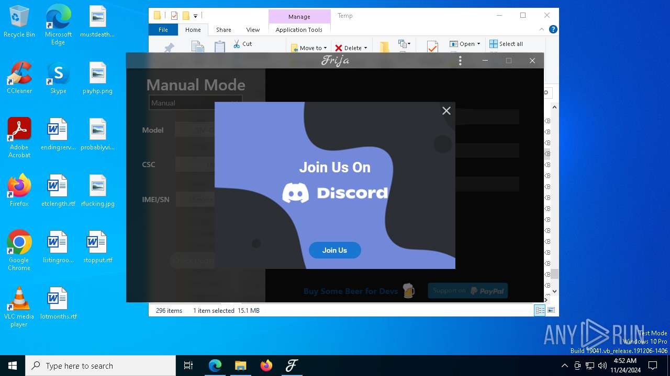
Task: Click the Explorer scrollbar down arrow
Action: [555, 291]
